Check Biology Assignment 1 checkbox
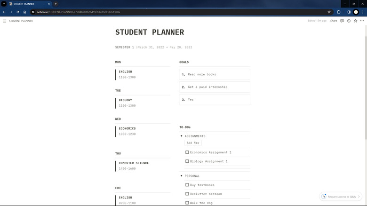The height and width of the screenshot is (206, 367). tap(187, 161)
